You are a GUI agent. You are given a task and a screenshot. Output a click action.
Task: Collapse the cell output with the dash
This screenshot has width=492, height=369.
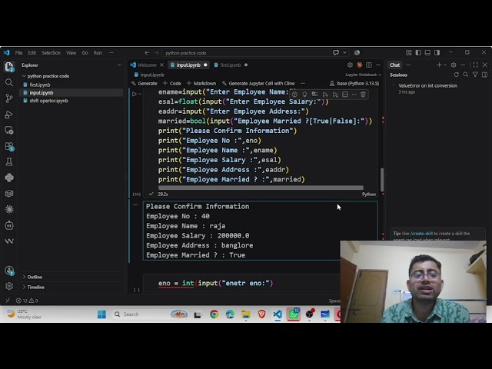[x=135, y=205]
